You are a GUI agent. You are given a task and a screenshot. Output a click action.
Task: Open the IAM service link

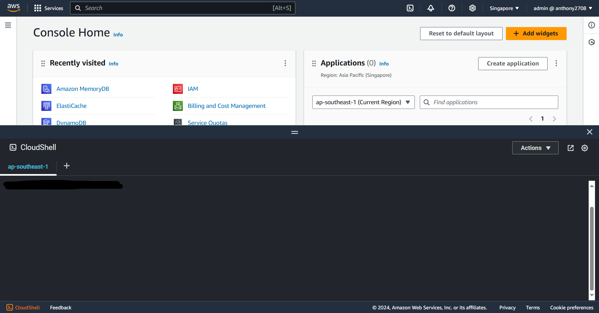[x=193, y=89]
